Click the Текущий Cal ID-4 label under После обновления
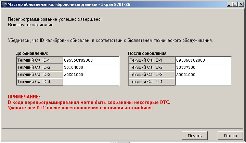 pyautogui.click(x=152, y=82)
